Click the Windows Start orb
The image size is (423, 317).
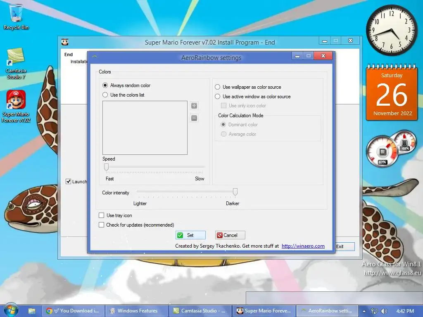point(11,310)
